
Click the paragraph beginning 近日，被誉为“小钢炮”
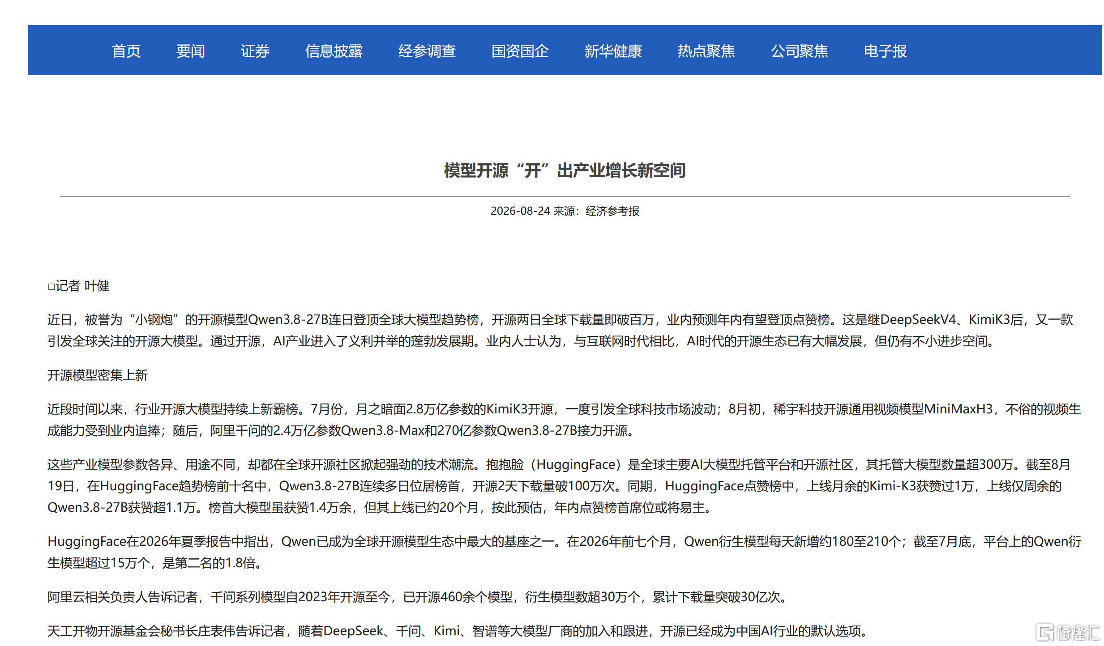point(561,330)
